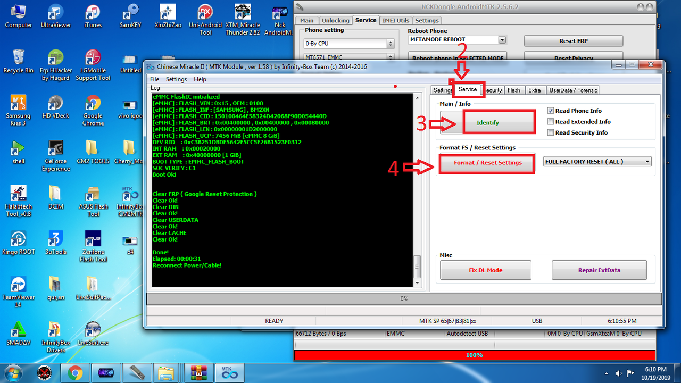Switch to UserData / Forensic tab

(x=574, y=90)
